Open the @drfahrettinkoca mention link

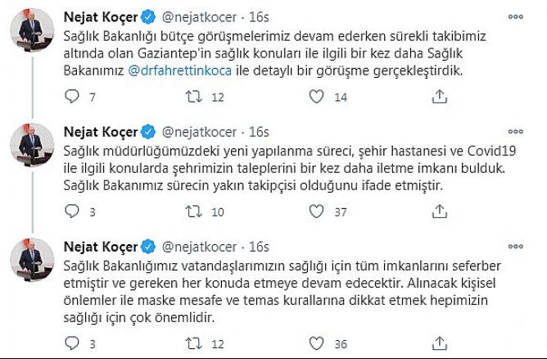coord(180,70)
